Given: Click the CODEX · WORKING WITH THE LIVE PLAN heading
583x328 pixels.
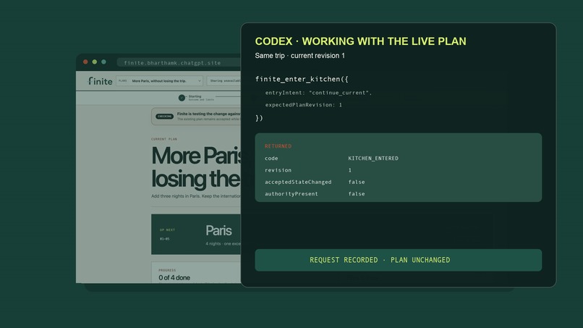Looking at the screenshot, I should tap(360, 41).
